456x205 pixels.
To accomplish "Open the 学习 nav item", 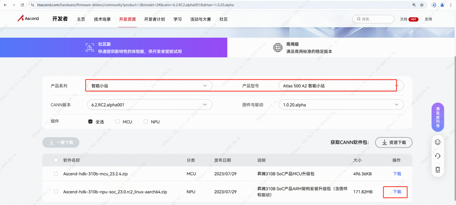I will [x=177, y=19].
